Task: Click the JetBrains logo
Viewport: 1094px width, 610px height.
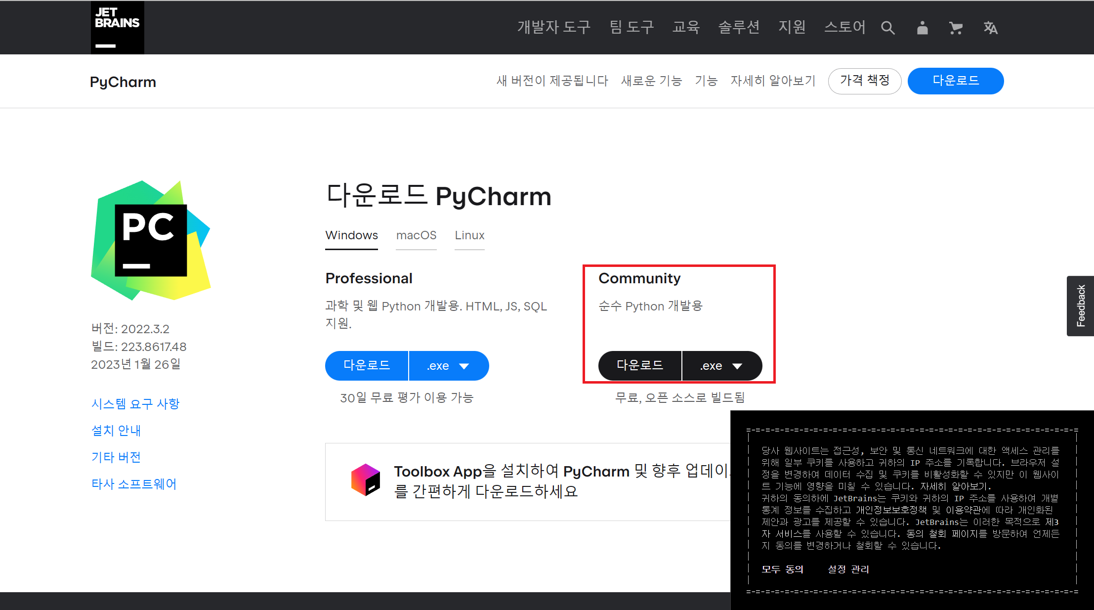Action: 118,27
